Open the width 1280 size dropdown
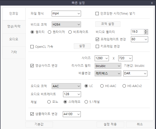Screen dimensions: 156x129 (102, 58)
